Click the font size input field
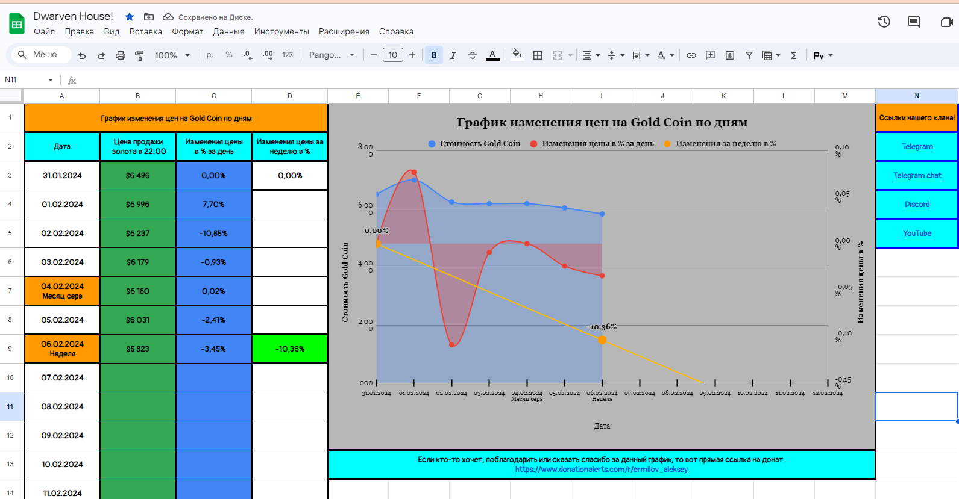 [x=392, y=55]
